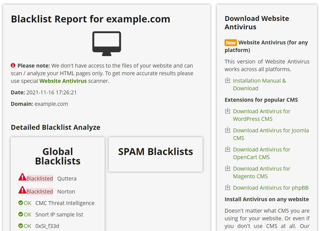Viewport: 322px width, 231px height.
Task: Click the monitor icon below the report title
Action: (107, 43)
